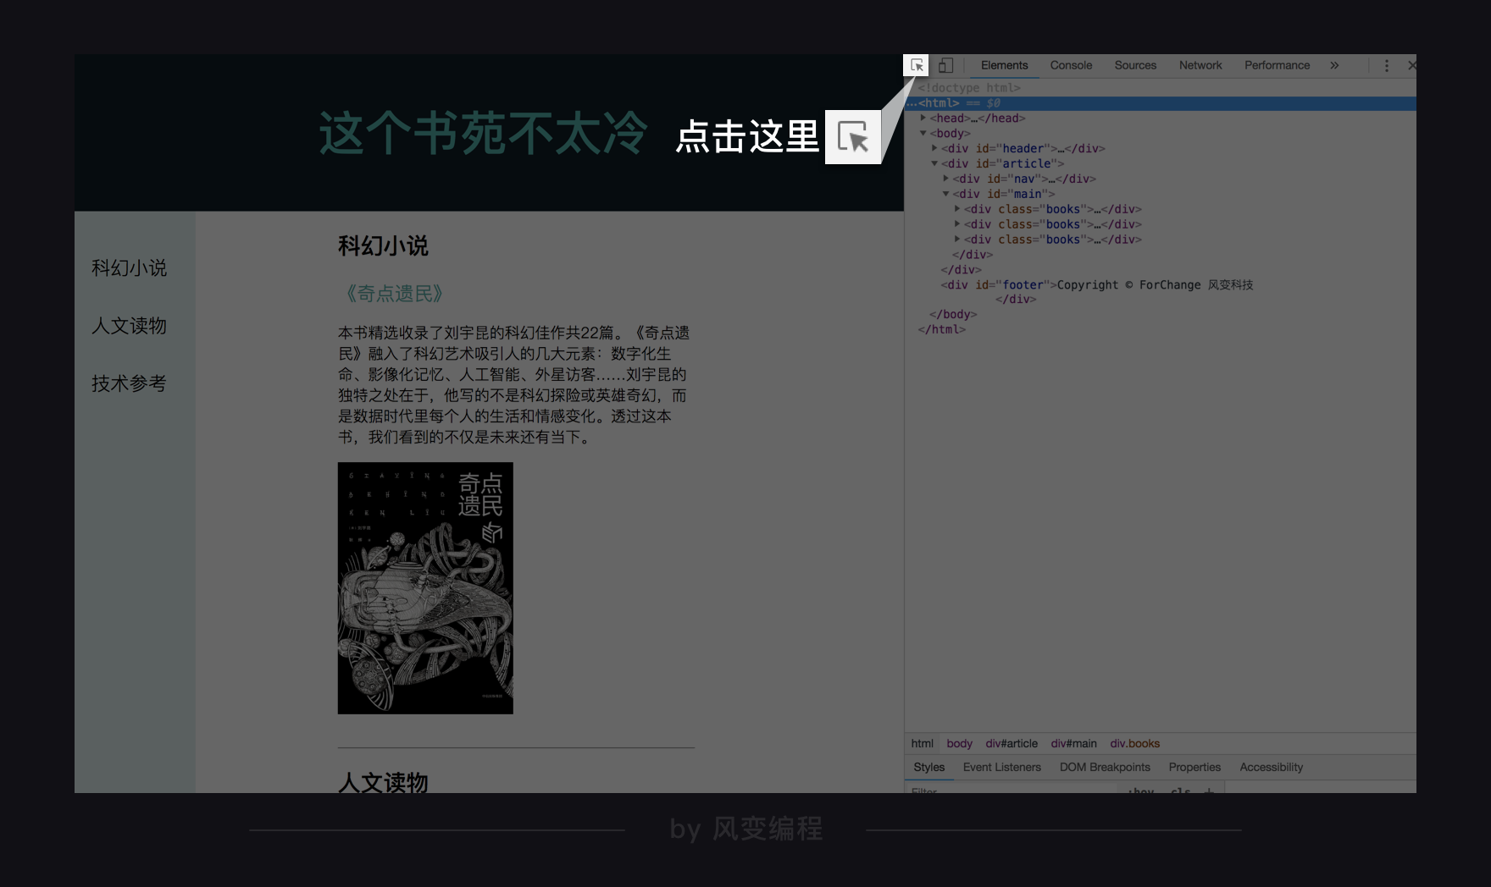Select the highlighted <html> == $0 row
Screen dimensions: 1491x887
coord(1161,103)
